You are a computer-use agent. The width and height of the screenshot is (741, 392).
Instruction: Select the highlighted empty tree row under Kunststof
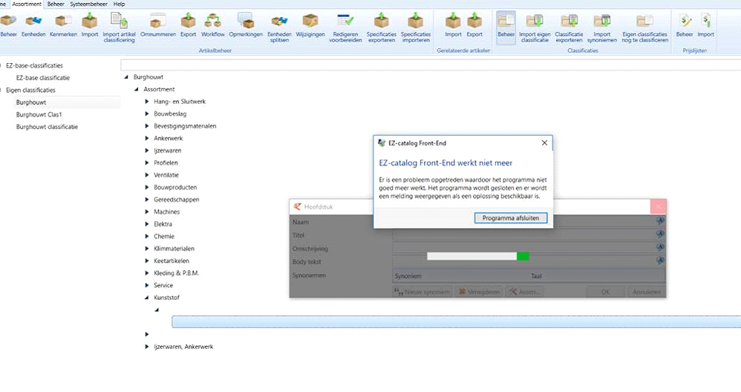coord(456,322)
